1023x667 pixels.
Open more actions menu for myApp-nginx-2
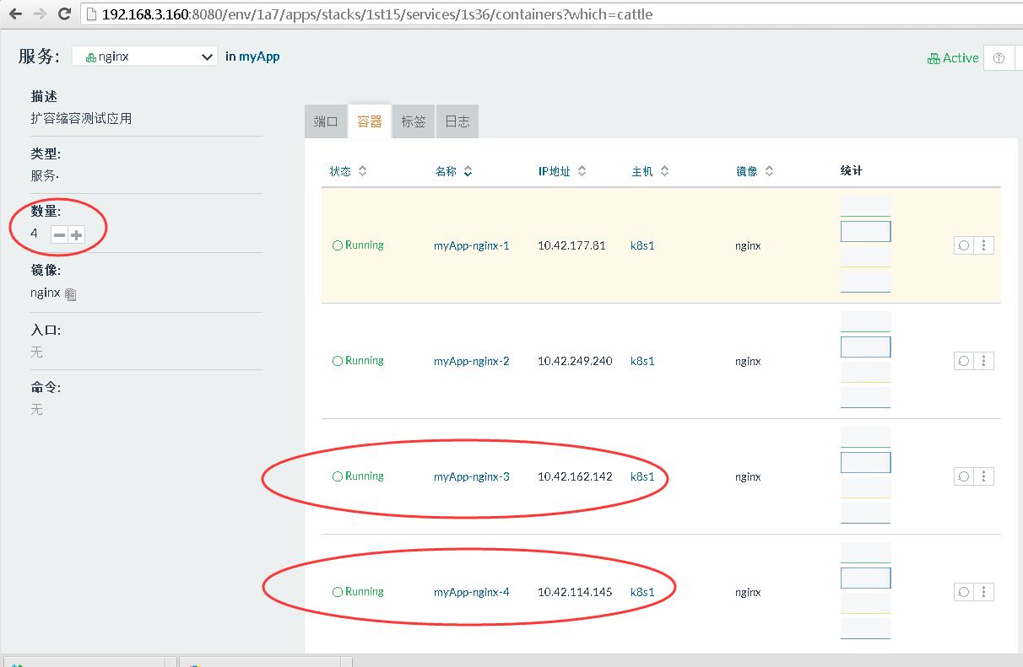pyautogui.click(x=983, y=361)
